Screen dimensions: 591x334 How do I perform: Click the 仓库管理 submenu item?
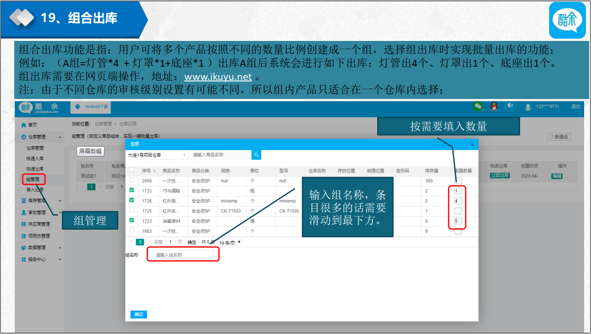click(x=35, y=148)
